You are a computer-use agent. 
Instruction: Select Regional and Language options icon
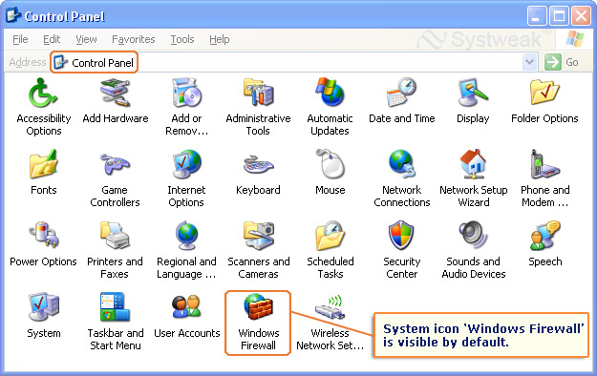186,235
